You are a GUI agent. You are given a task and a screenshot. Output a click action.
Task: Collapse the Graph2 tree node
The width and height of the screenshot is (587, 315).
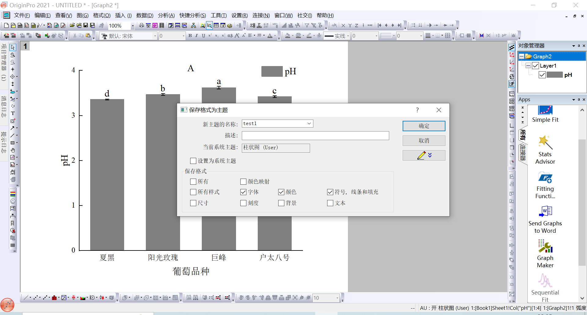(x=522, y=57)
